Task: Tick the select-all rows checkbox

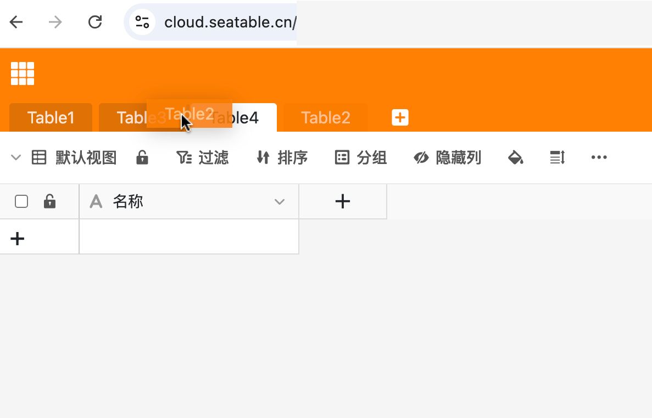Action: click(21, 202)
